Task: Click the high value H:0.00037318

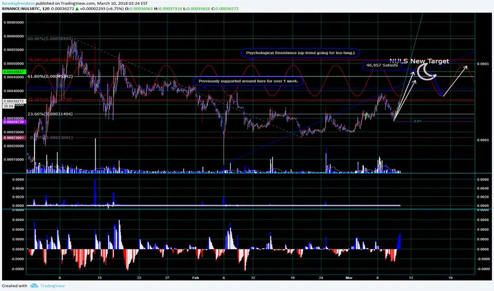Action: (168, 8)
